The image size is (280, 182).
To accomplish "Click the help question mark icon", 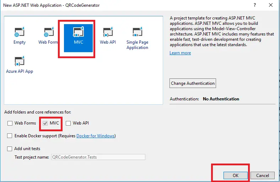I will point(254,5).
